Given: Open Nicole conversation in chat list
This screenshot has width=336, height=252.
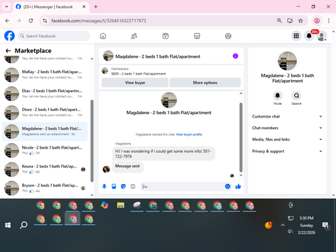Looking at the screenshot, I should point(44,151).
